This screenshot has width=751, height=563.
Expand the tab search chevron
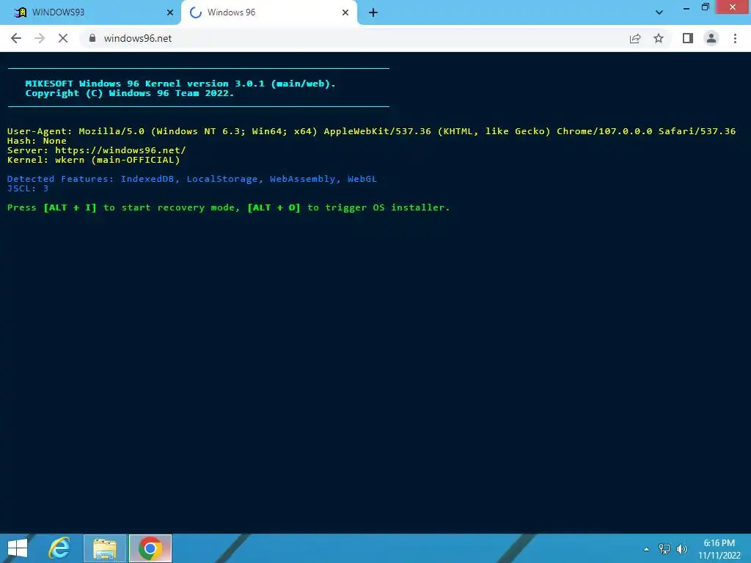pos(659,13)
